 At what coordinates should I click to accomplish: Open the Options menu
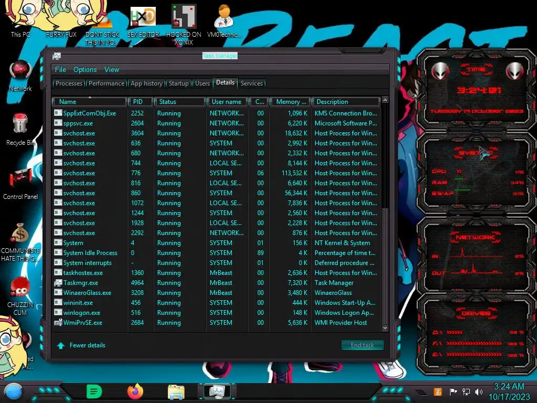[x=85, y=70]
